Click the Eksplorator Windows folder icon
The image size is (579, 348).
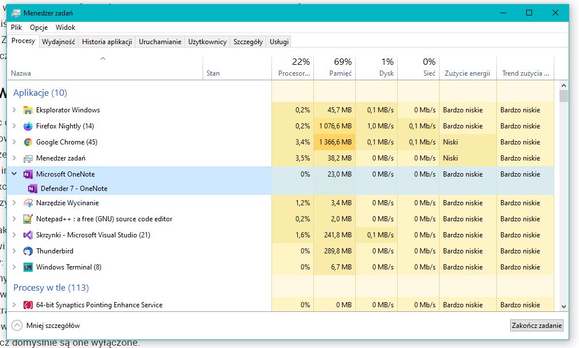pos(28,110)
